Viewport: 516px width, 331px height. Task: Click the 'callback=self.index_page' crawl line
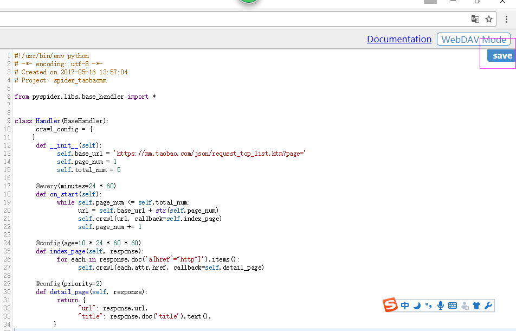coord(150,219)
